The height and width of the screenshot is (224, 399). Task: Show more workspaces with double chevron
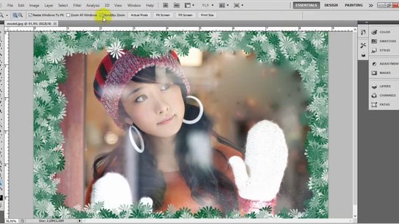(371, 6)
